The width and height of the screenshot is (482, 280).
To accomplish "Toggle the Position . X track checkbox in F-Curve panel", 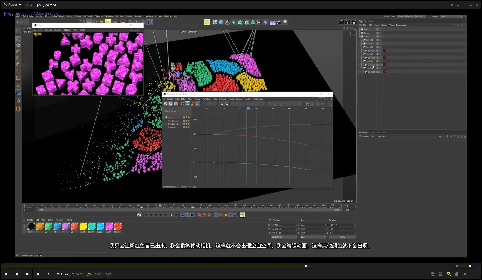I will point(184,121).
